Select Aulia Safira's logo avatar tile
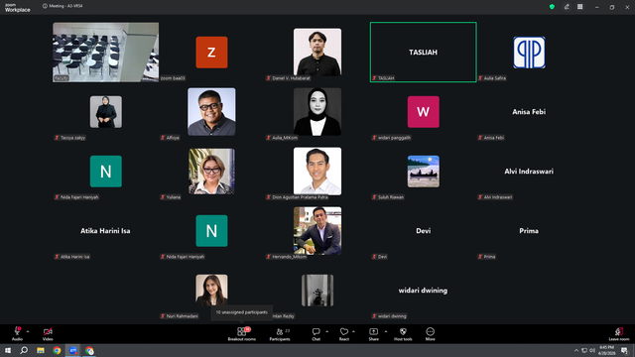Screen dimensions: 635x357 529,53
